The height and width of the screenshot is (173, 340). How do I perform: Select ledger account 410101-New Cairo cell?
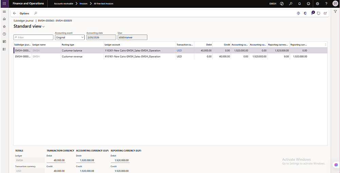[140, 56]
